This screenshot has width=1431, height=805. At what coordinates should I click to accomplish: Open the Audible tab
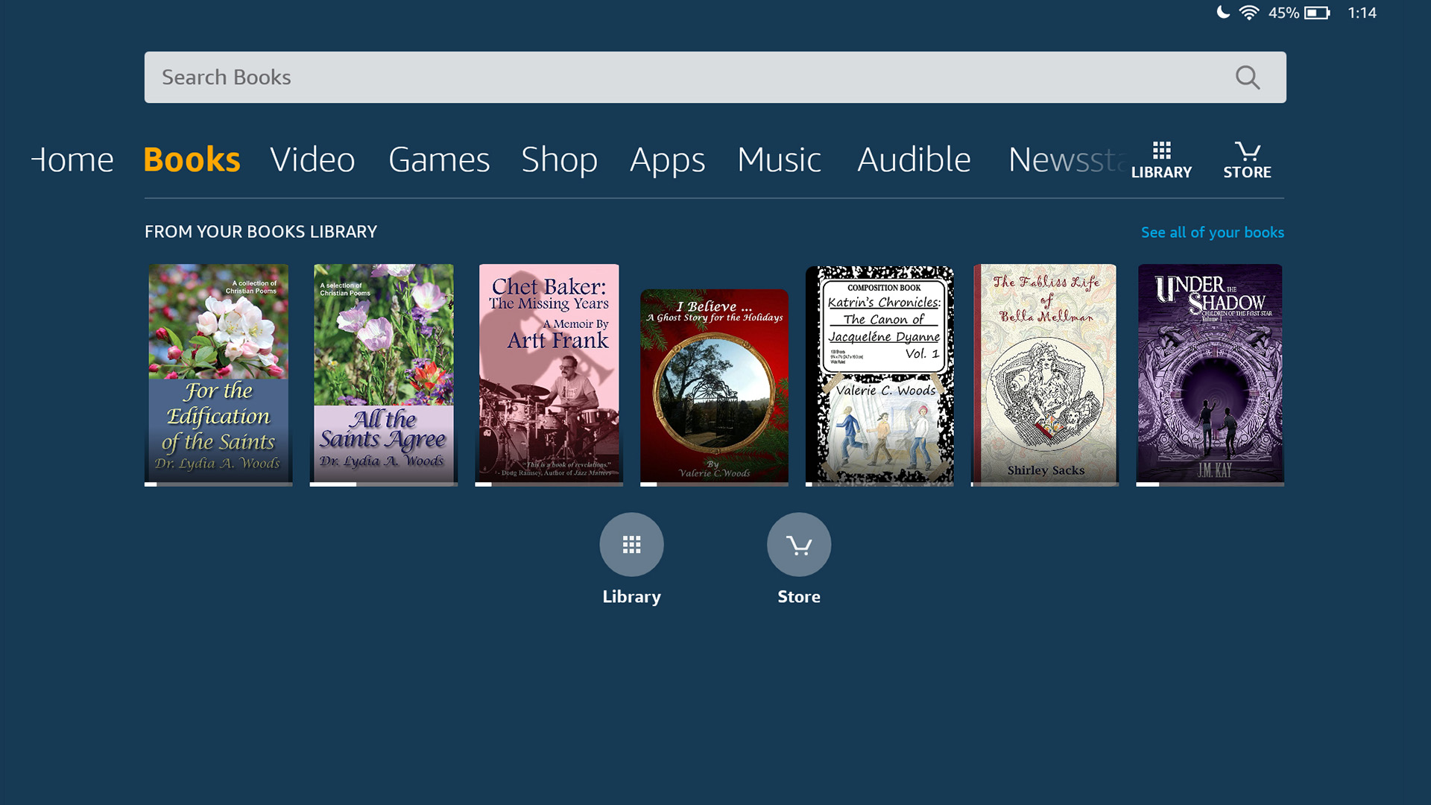[914, 160]
